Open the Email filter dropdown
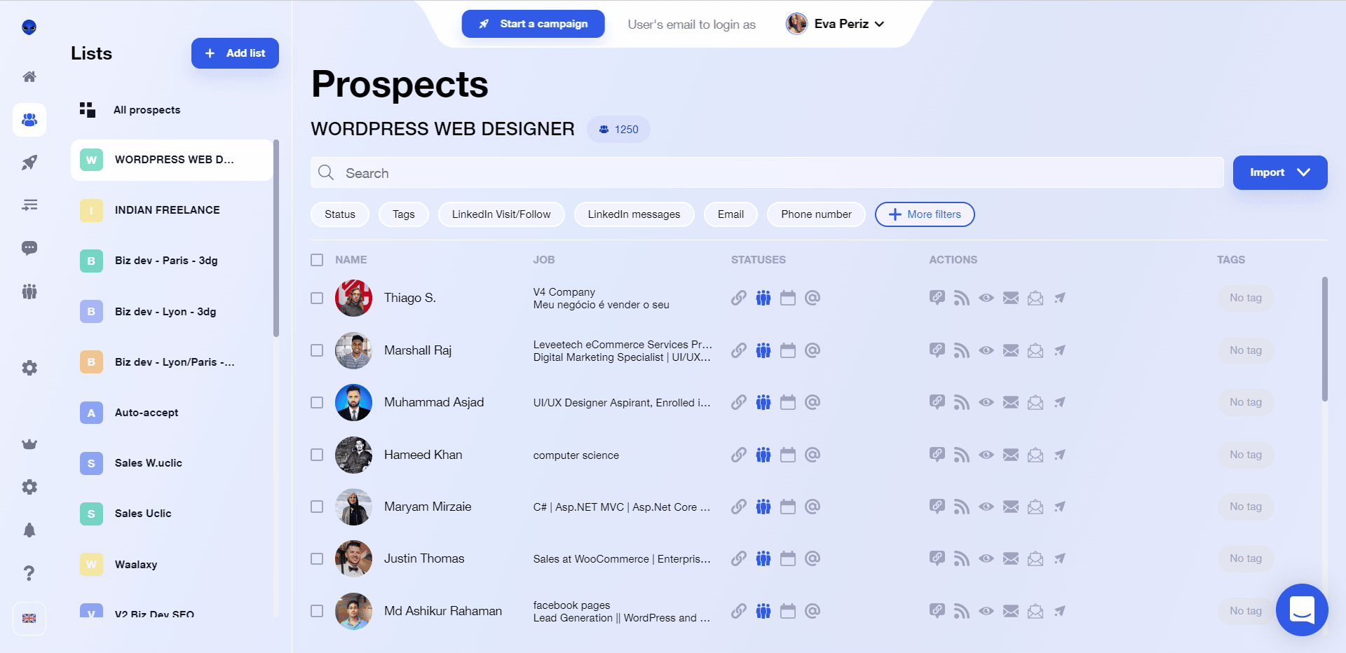Image resolution: width=1346 pixels, height=653 pixels. click(730, 214)
